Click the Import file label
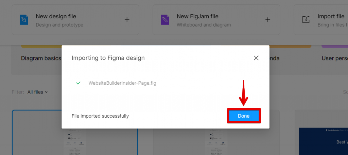348x155 pixels. point(331,16)
